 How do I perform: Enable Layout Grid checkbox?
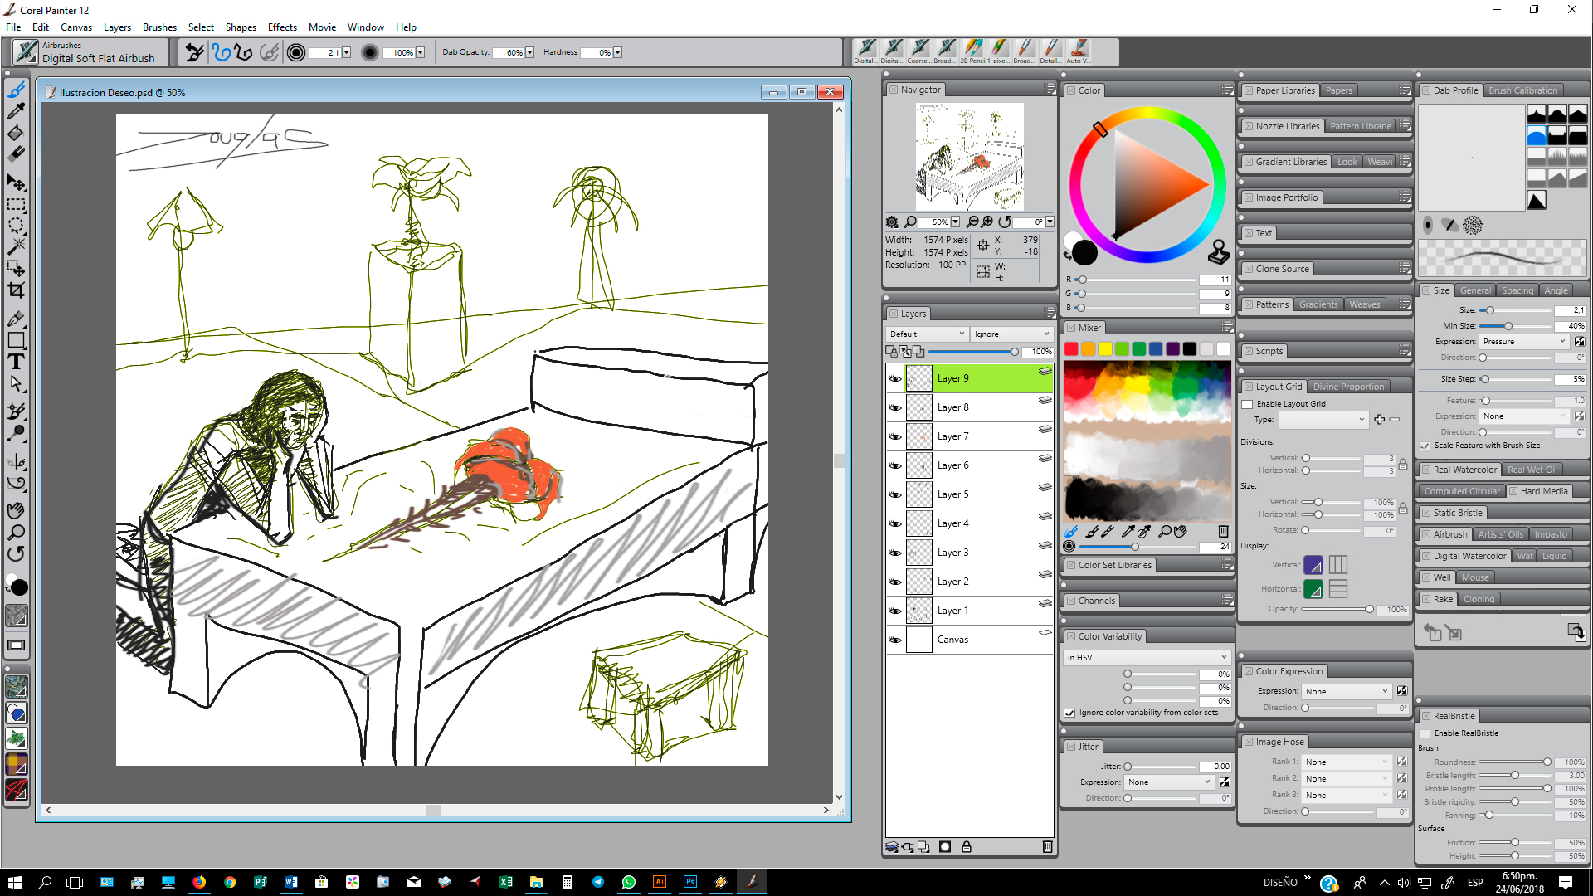(1247, 404)
